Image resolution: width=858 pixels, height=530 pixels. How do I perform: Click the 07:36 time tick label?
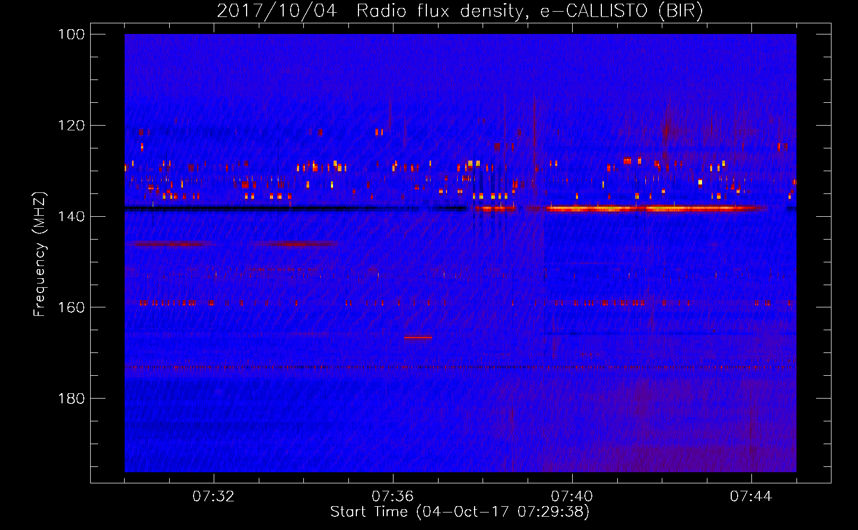393,497
